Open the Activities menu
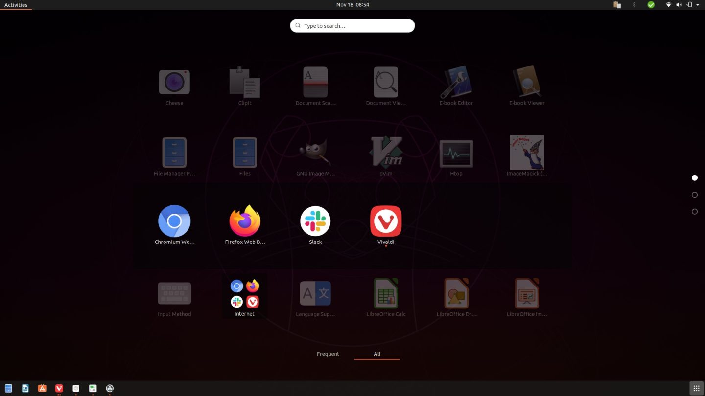 click(x=16, y=5)
